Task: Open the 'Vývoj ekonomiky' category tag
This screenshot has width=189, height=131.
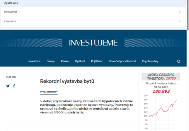Action: coord(49,92)
